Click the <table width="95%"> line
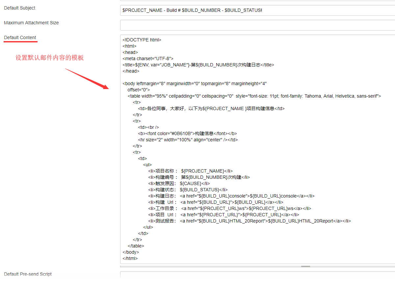Viewport: 395px width, 282px height. pyautogui.click(x=254, y=96)
